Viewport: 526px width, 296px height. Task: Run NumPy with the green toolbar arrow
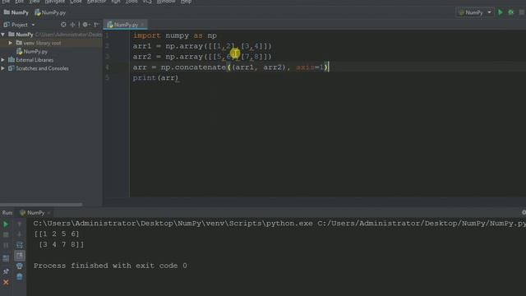click(501, 12)
